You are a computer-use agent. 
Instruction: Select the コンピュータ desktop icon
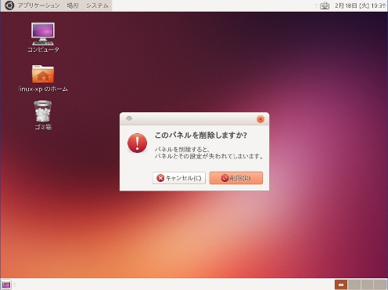pyautogui.click(x=43, y=38)
